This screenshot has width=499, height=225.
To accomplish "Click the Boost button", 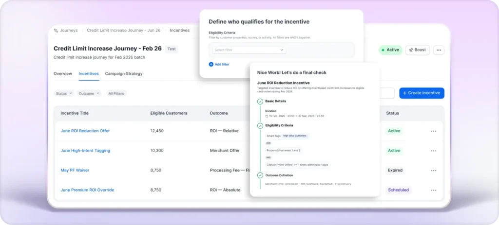I will point(417,50).
